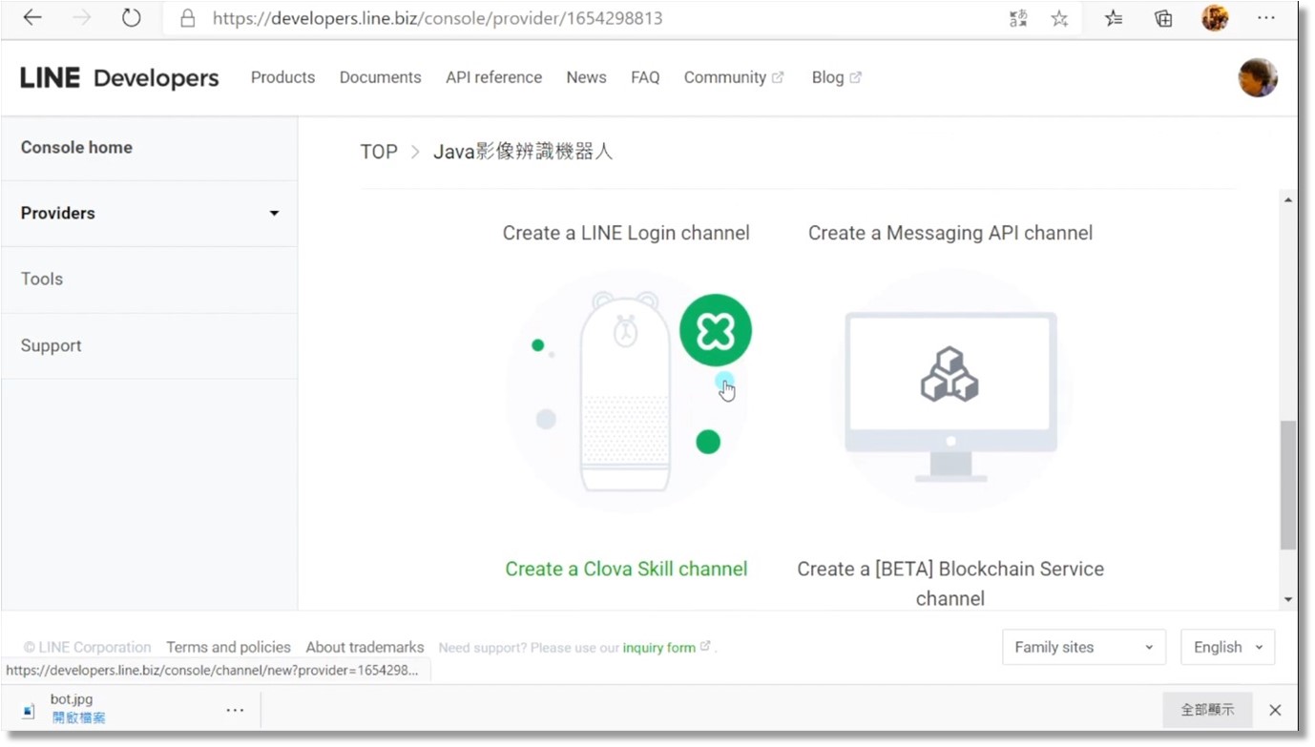Open the FAQ page
The height and width of the screenshot is (747, 1315).
(645, 77)
